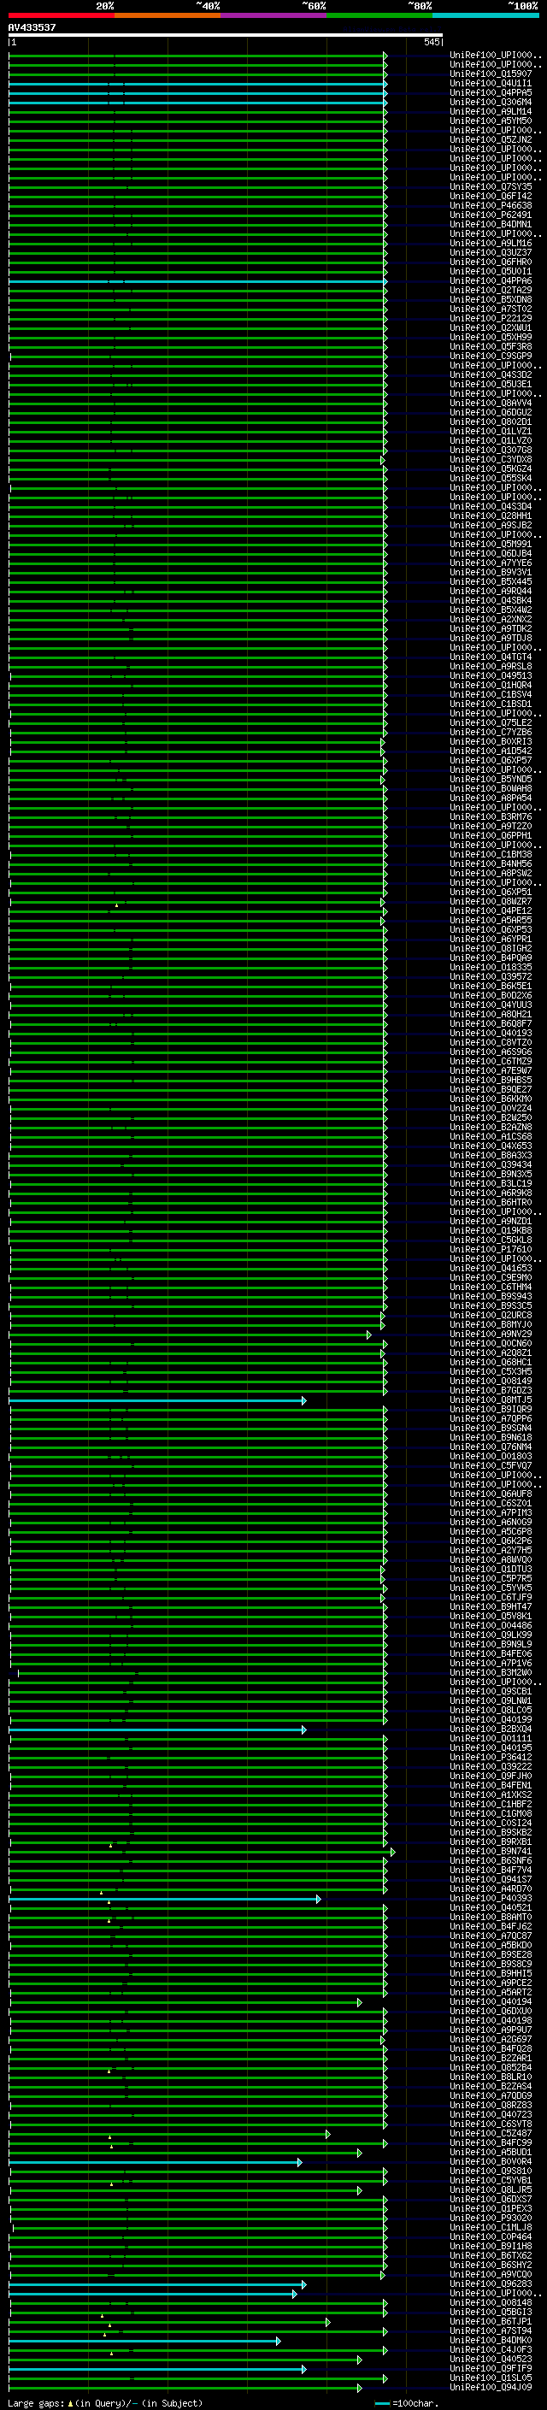547x2410 pixels.
Task: Select label UniRef100_A7QPP6
Action: coord(491,1419)
